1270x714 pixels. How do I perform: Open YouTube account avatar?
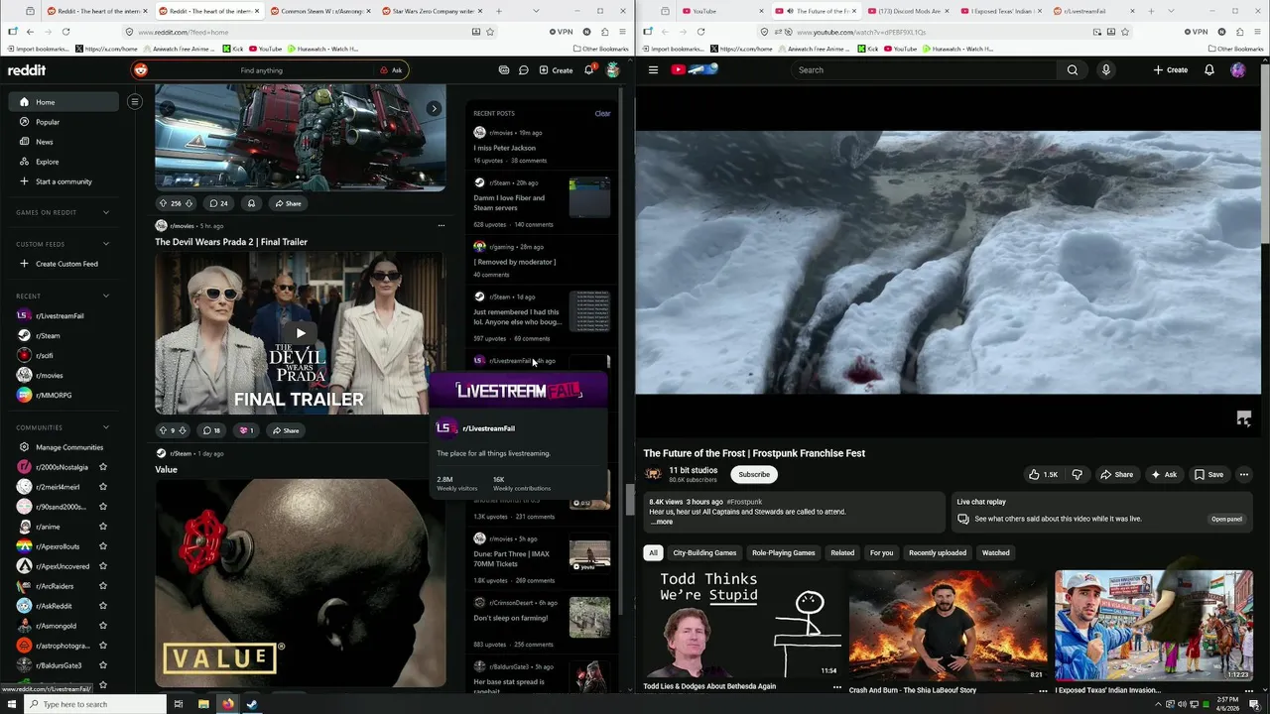(1238, 70)
